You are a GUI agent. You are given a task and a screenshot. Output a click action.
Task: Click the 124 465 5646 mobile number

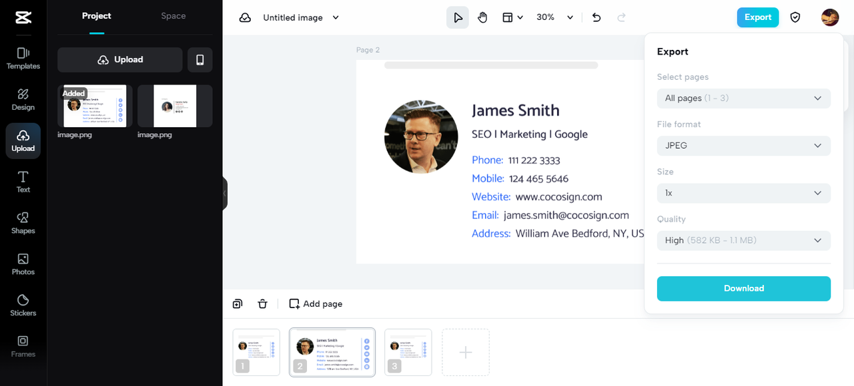coord(539,179)
